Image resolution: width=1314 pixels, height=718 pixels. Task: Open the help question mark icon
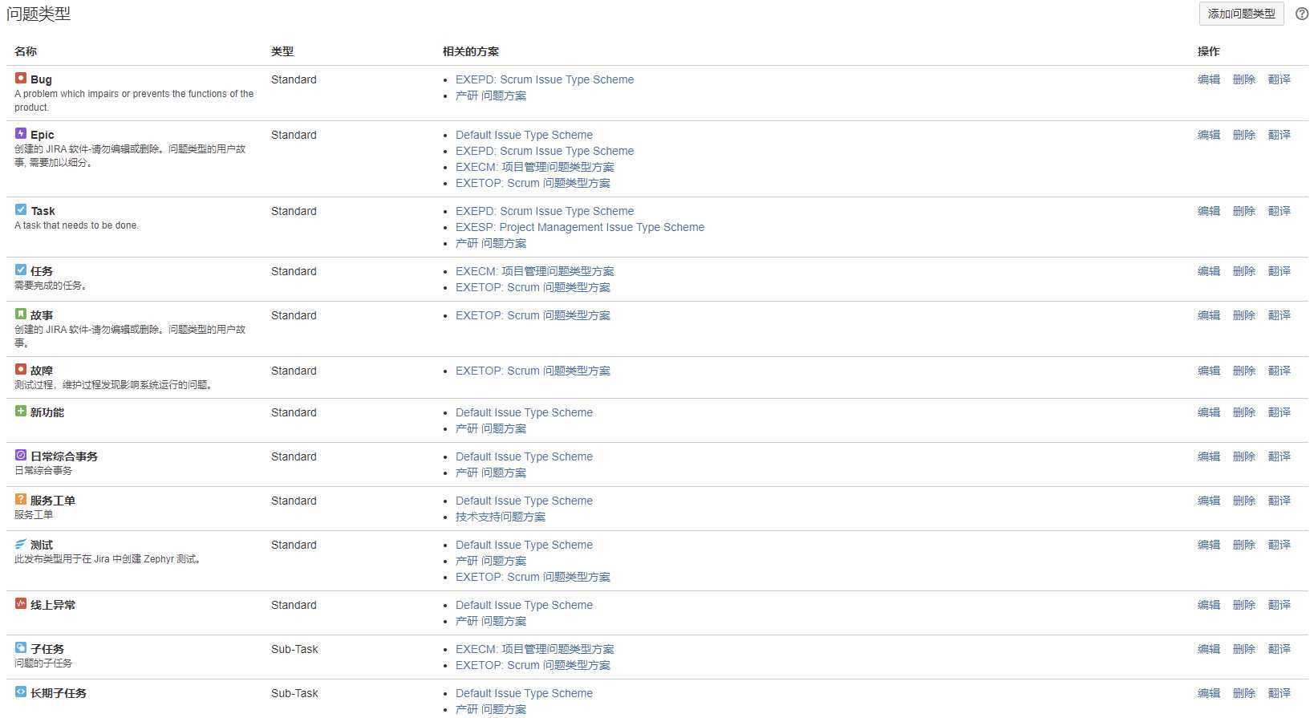pos(1302,14)
